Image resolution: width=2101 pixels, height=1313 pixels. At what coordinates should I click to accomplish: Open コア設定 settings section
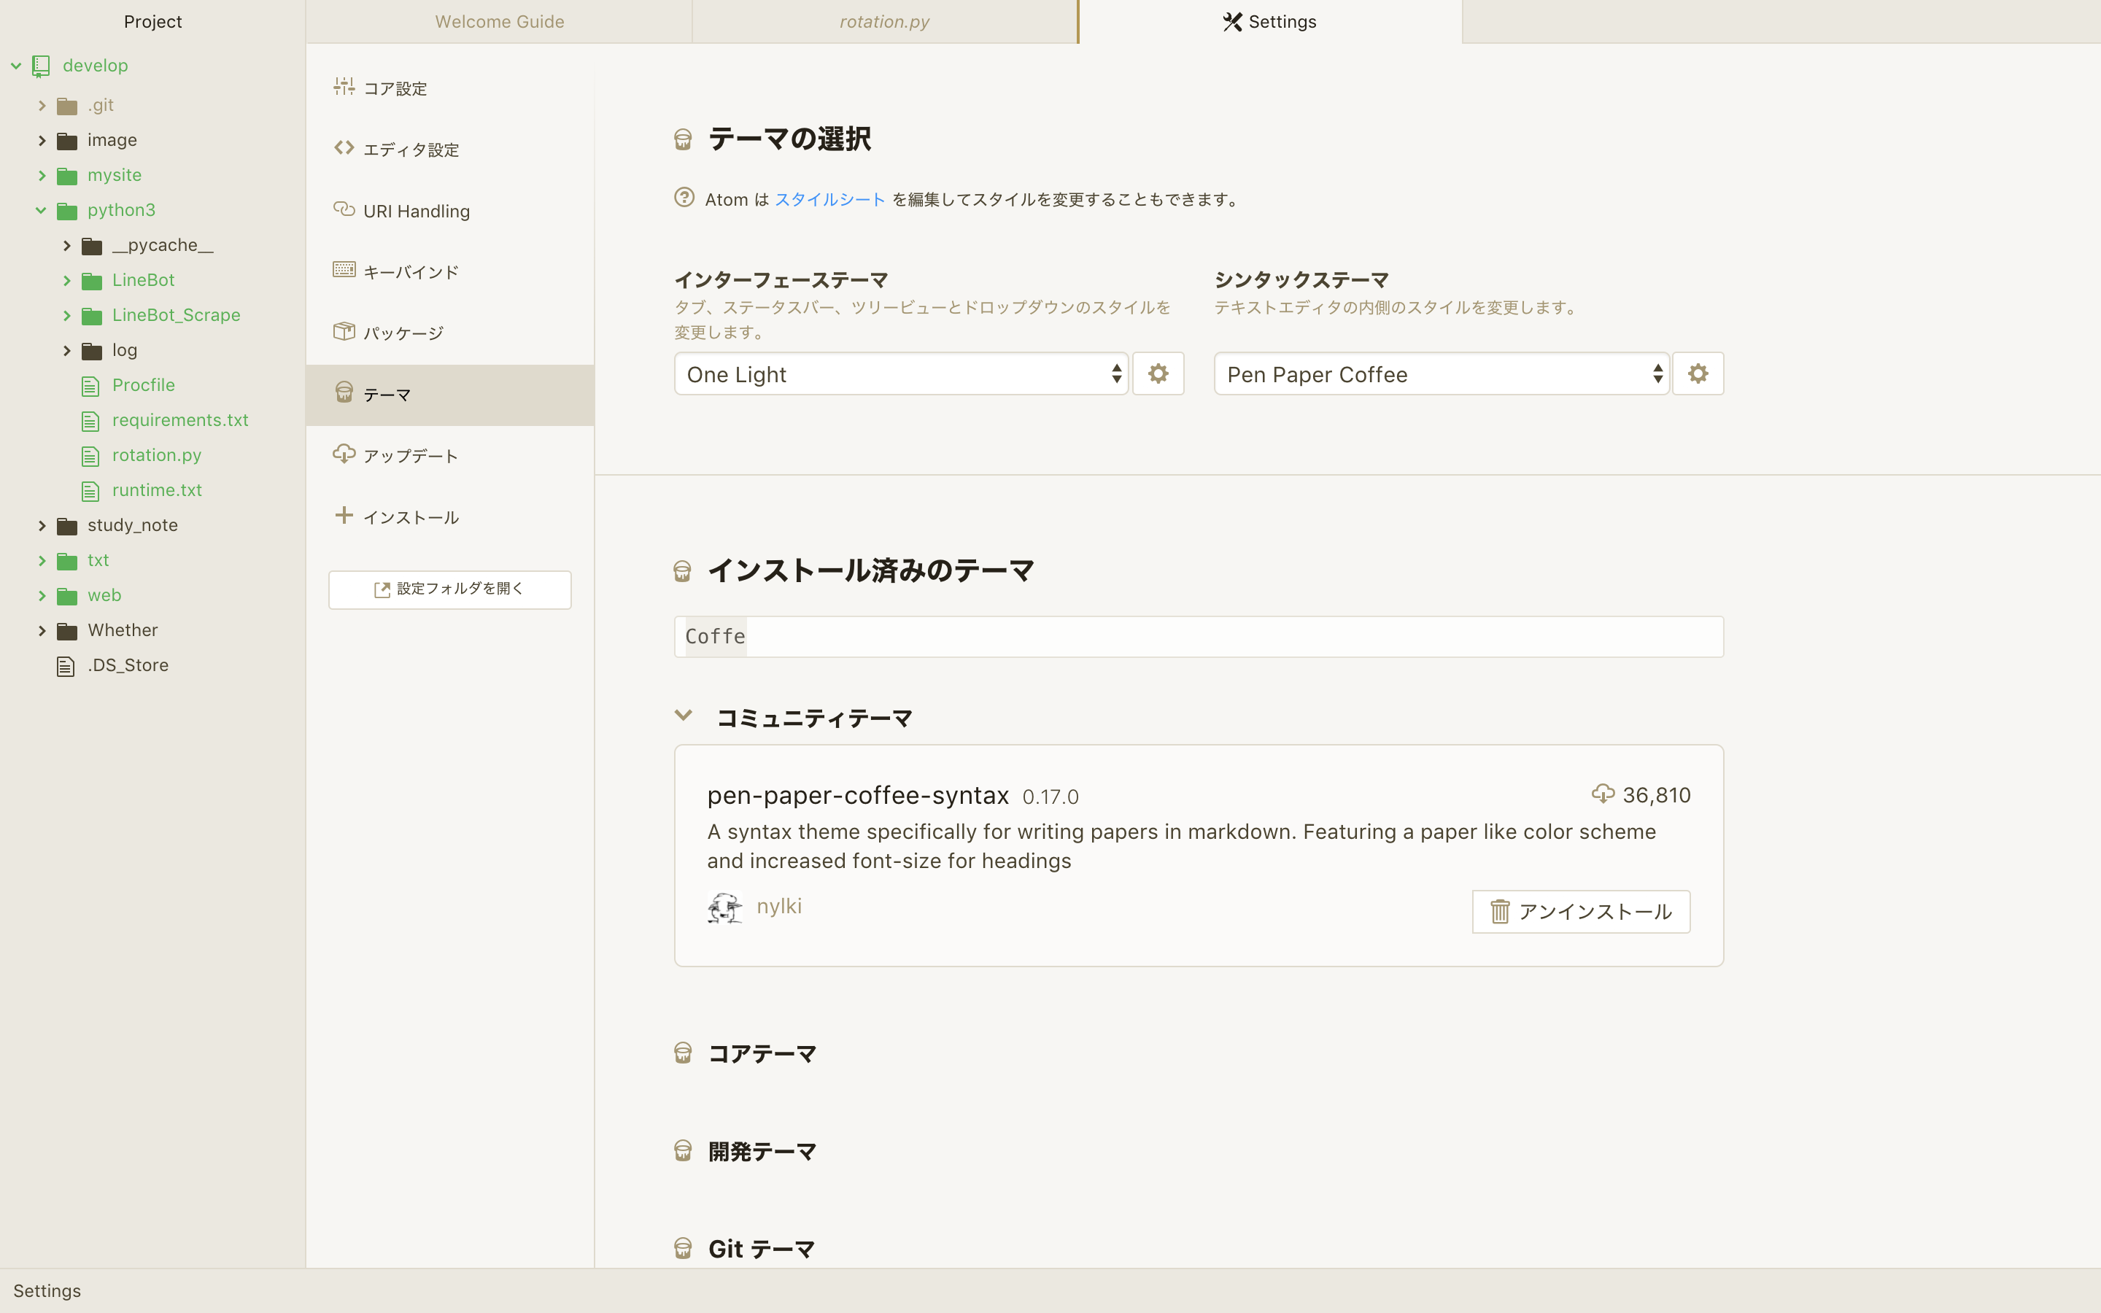click(x=449, y=88)
